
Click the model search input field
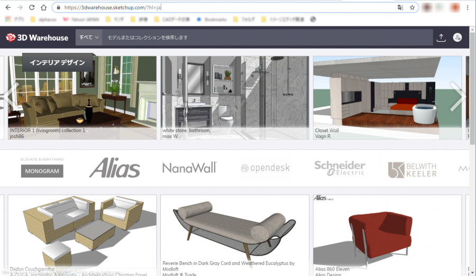(x=267, y=38)
